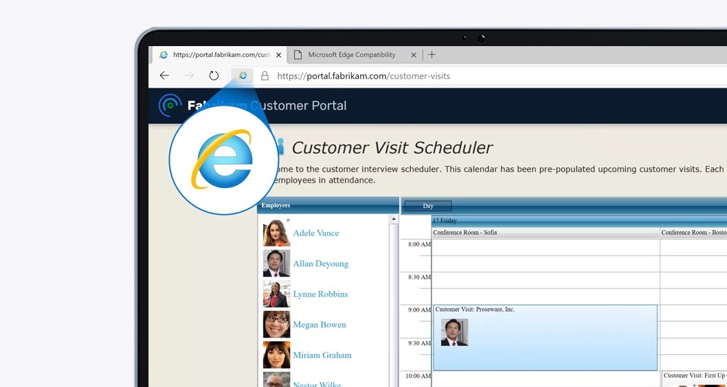Click page icon on Edge Compatibility tab
The width and height of the screenshot is (727, 387).
299,55
